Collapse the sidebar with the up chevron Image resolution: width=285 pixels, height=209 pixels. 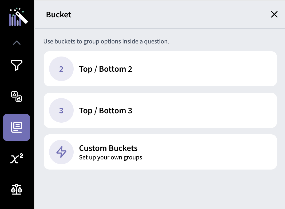pos(17,43)
